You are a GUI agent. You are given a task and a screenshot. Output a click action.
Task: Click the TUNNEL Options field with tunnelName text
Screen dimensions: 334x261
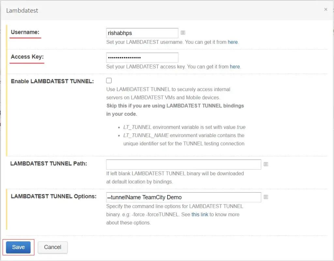pos(183,197)
